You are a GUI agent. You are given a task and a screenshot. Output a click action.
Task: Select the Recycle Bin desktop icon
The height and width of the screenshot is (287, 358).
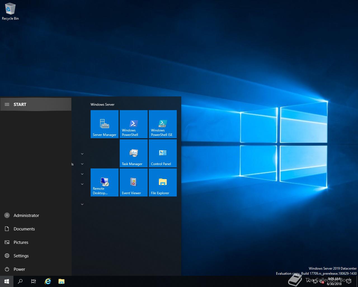click(x=10, y=11)
